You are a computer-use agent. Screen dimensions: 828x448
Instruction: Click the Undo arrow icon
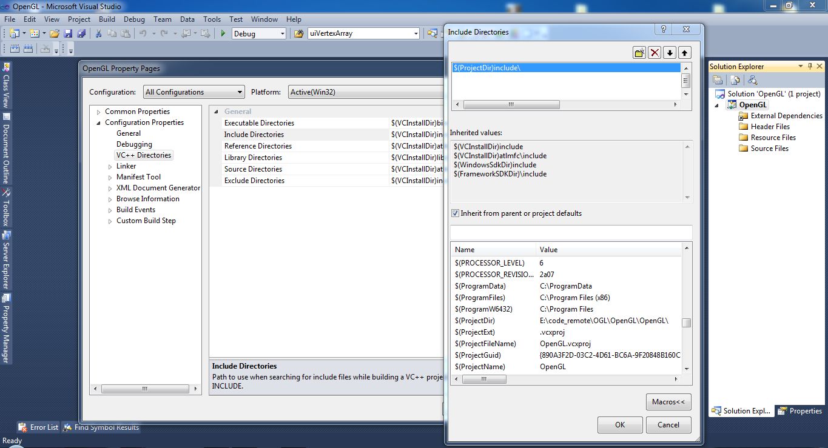(x=143, y=33)
